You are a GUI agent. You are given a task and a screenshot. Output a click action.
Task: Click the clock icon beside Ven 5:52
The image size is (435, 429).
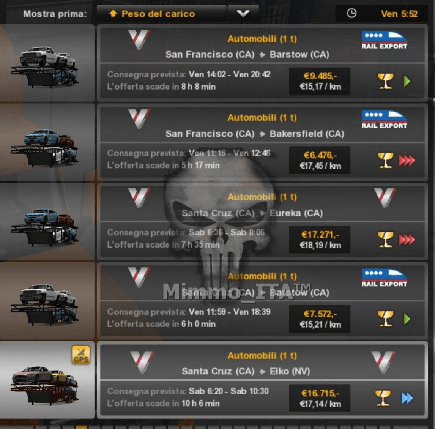351,13
